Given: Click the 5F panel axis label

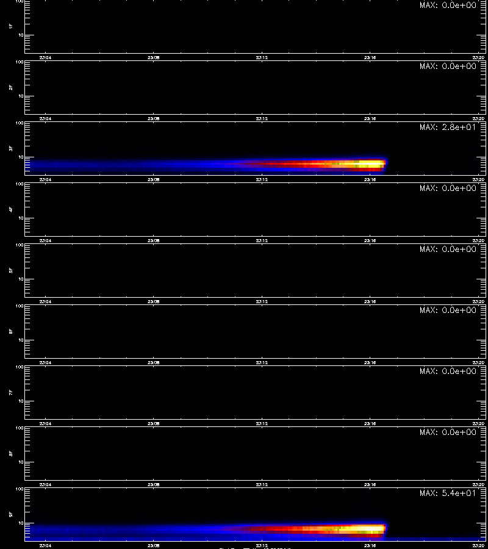Looking at the screenshot, I should (11, 270).
